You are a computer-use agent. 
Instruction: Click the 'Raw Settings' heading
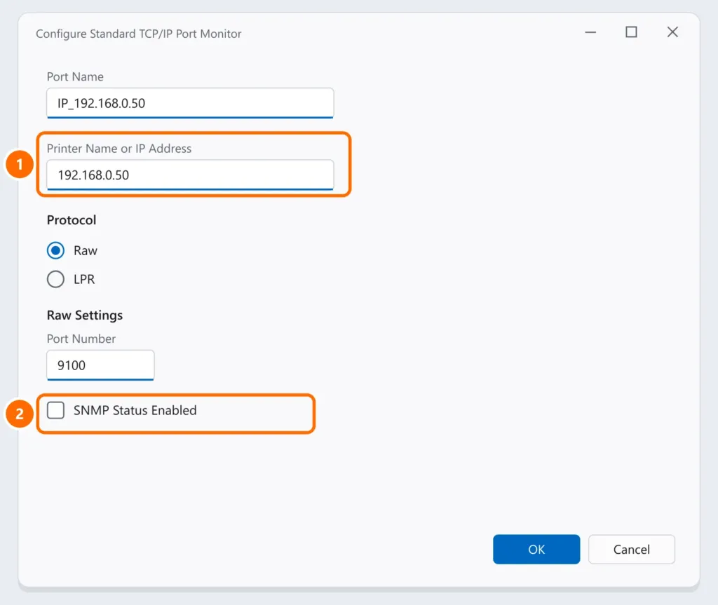pos(85,315)
